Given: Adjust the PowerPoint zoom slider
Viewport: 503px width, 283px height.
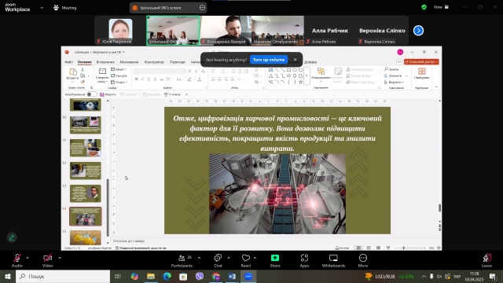Looking at the screenshot, I should click(x=410, y=248).
